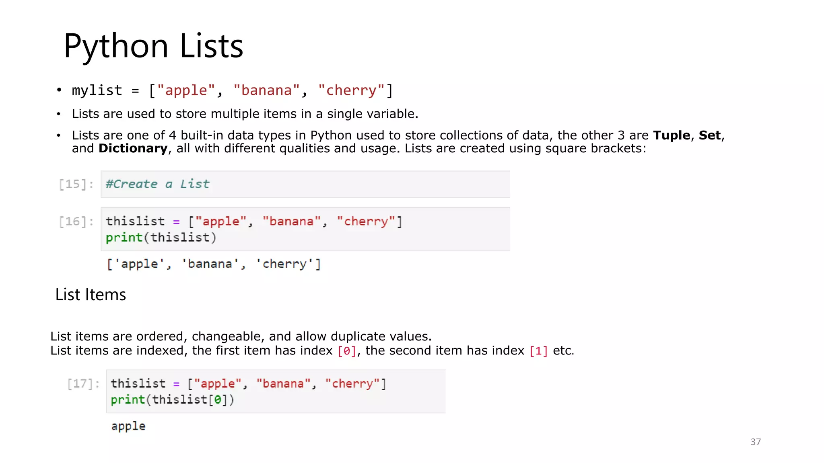The image size is (824, 463).
Task: Click the bold word 'Set'
Action: pyautogui.click(x=709, y=135)
